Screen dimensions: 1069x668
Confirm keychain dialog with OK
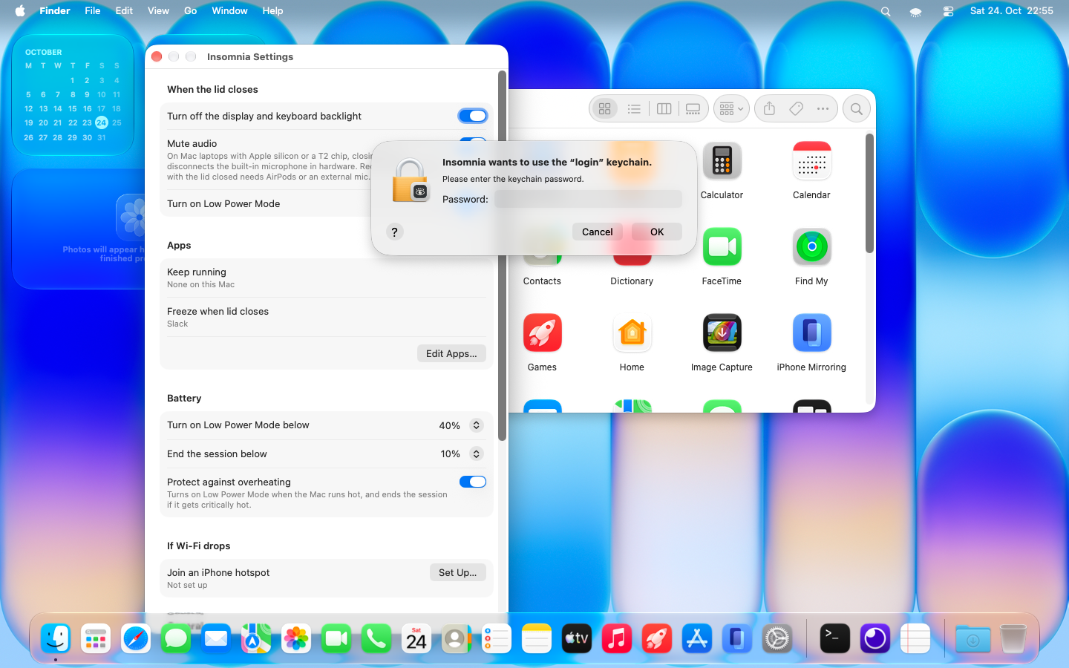657,232
